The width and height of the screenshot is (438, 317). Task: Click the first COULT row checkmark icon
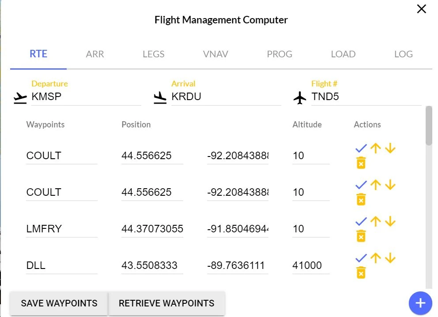pos(361,148)
